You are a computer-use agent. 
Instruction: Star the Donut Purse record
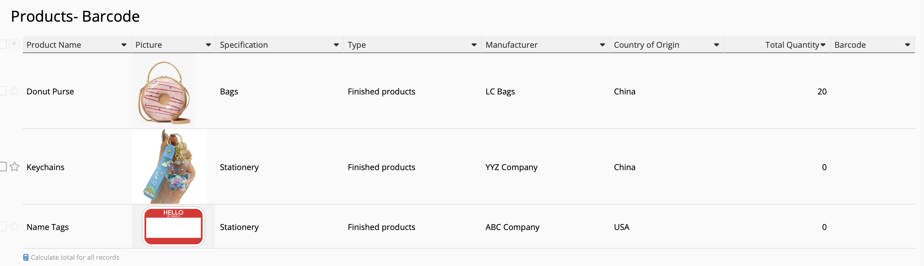(14, 91)
